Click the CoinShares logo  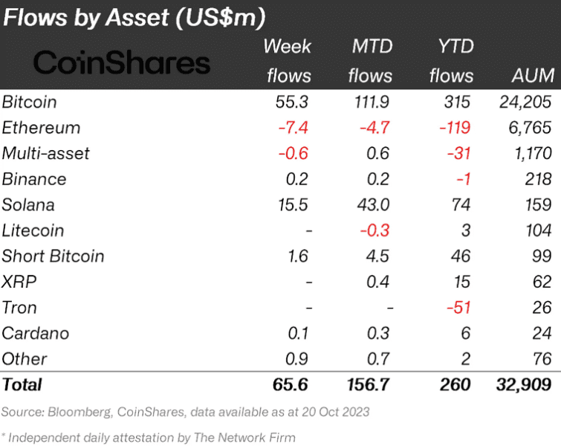click(122, 62)
